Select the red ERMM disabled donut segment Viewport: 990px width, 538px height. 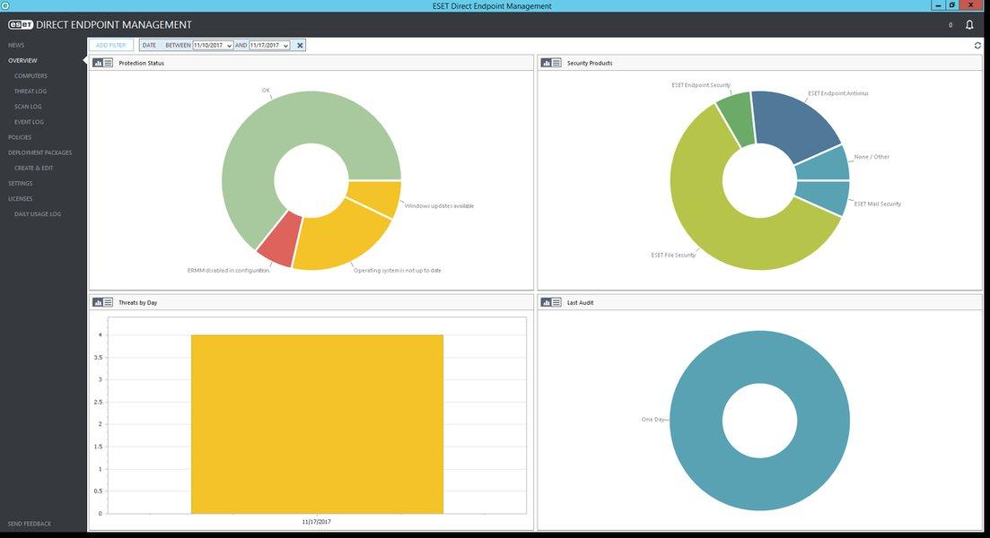280,238
